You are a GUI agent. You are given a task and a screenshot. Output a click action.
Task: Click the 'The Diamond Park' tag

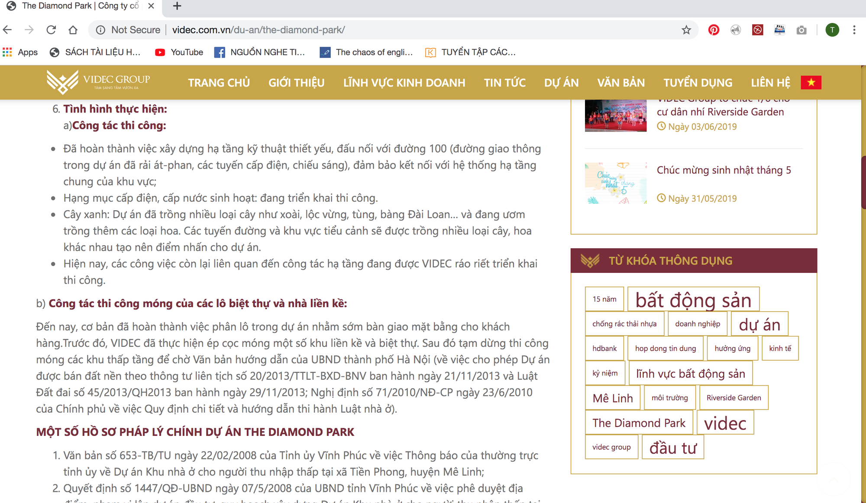point(639,423)
